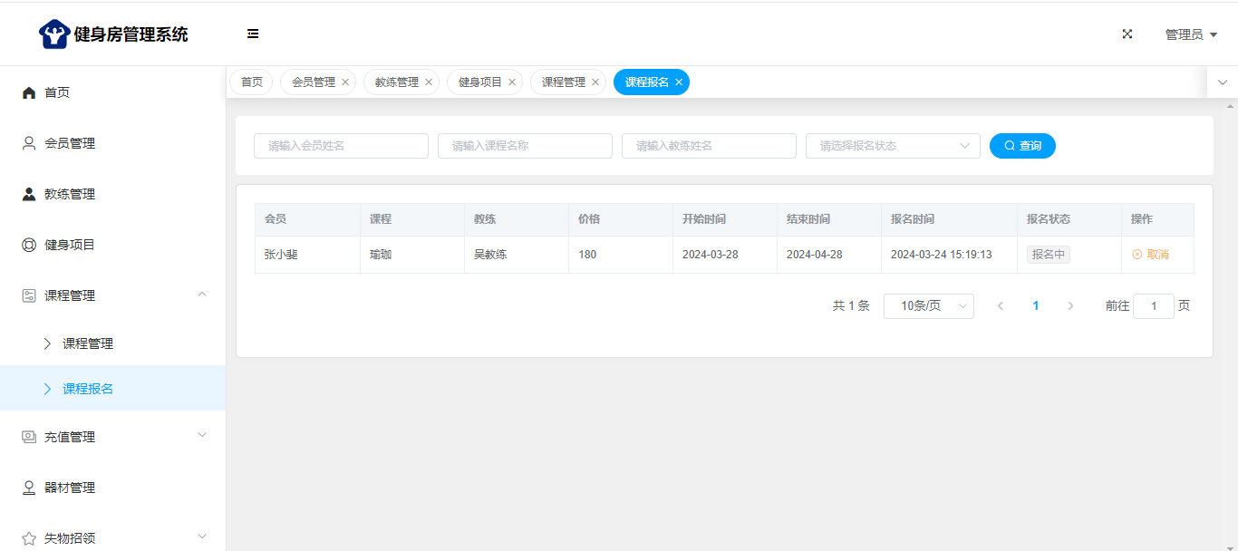1238x551 pixels.
Task: Click the fullscreen toggle icon in header
Action: tap(1127, 34)
